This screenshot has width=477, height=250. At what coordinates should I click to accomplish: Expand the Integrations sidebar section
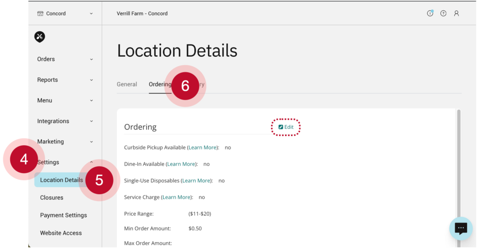pyautogui.click(x=65, y=121)
